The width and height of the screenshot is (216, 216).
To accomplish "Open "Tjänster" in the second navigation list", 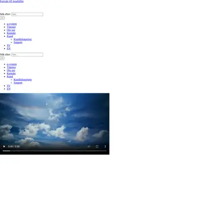I will [11, 67].
